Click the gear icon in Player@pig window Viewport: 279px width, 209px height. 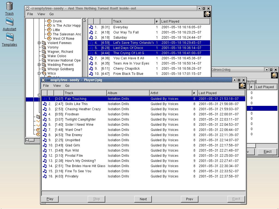[x=242, y=86]
